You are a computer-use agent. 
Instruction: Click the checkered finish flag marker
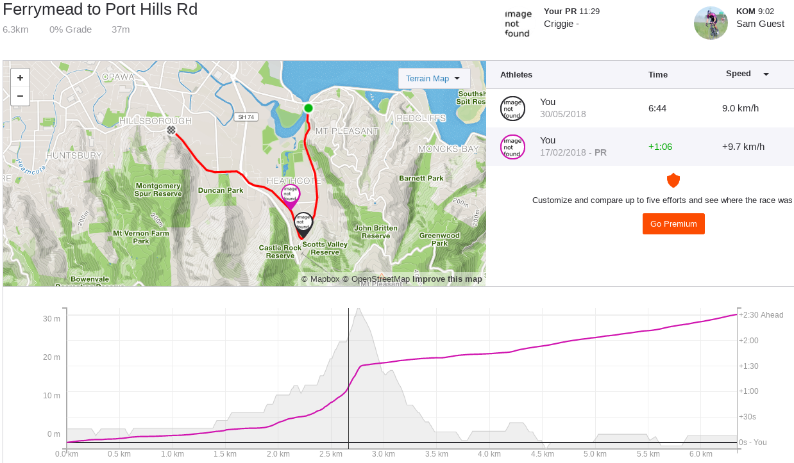(x=171, y=130)
